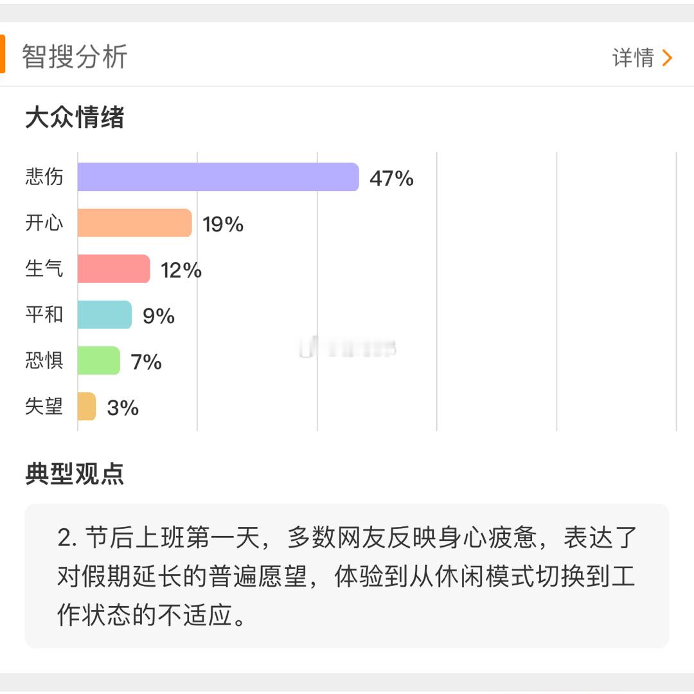The width and height of the screenshot is (694, 694).
Task: Click the 悲伤 emotion label
Action: click(x=44, y=177)
